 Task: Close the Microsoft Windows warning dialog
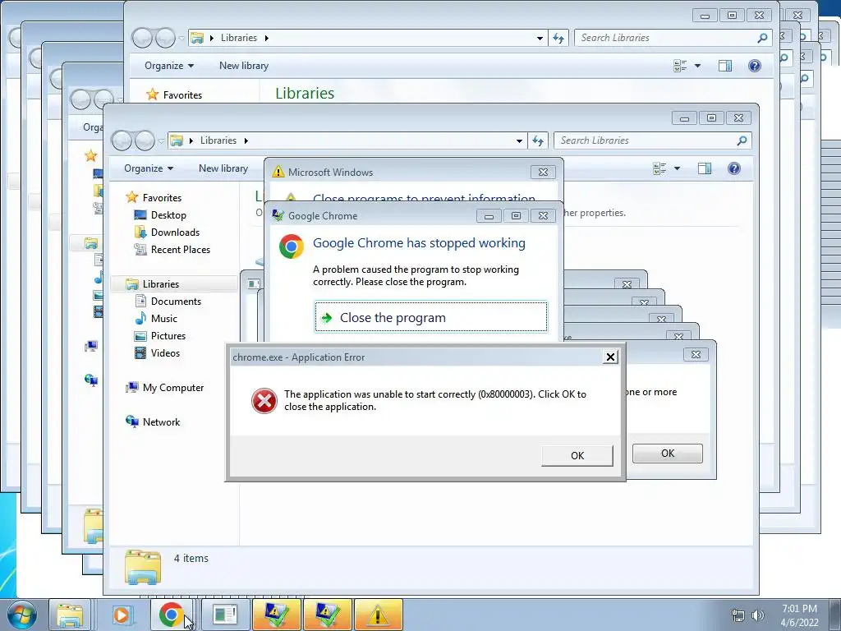[x=543, y=173]
